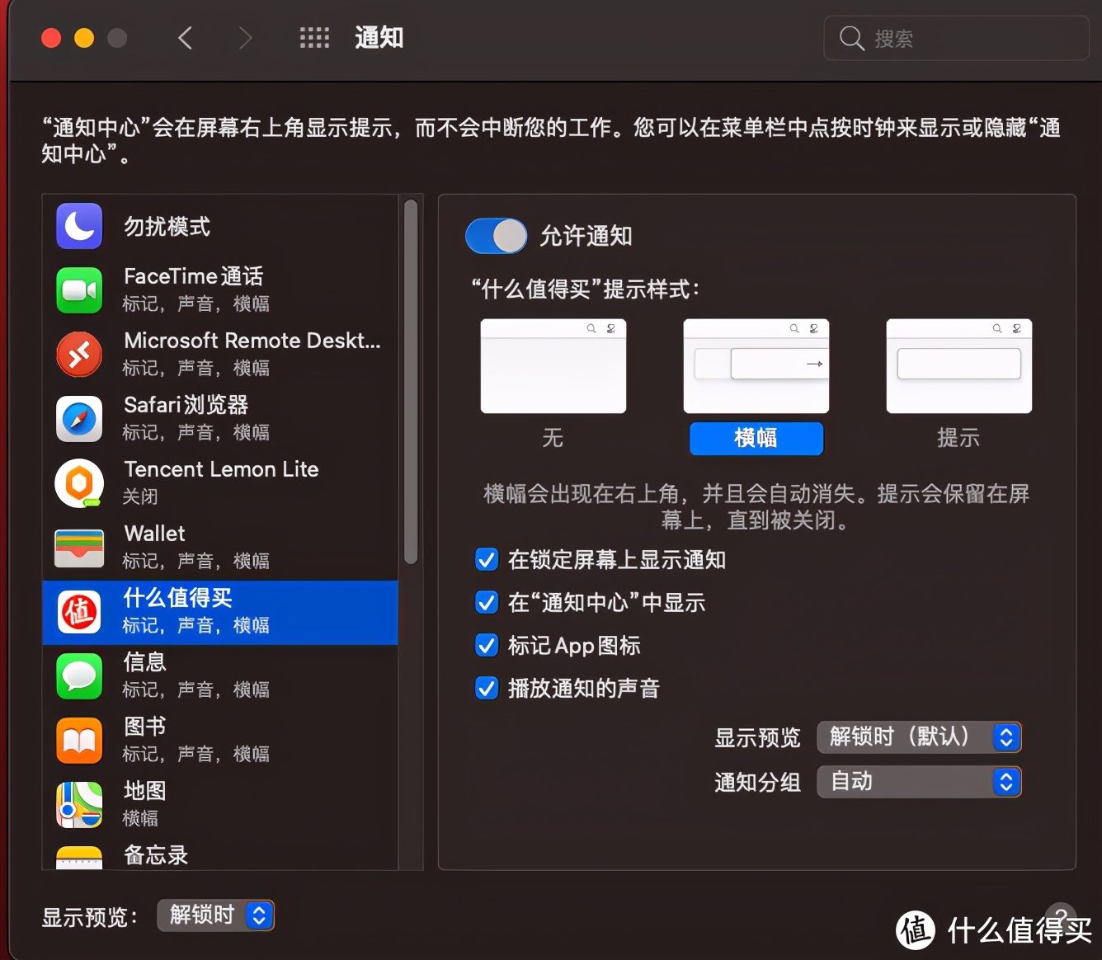Select Safari浏览器 row text
1102x960 pixels.
pyautogui.click(x=186, y=405)
